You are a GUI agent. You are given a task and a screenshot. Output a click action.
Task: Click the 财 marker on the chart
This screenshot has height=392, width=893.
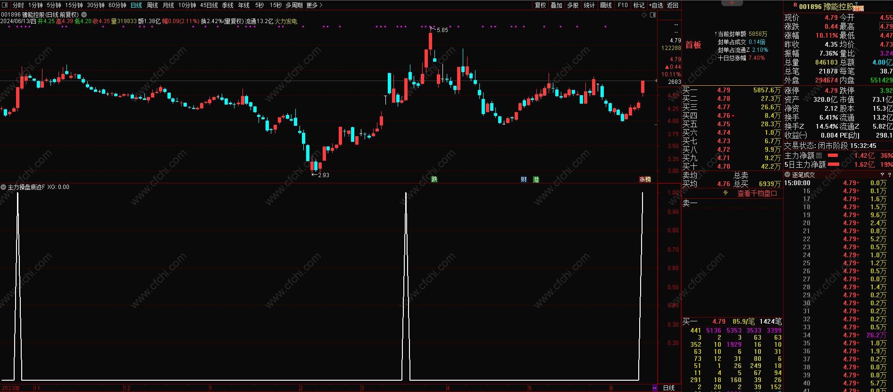pyautogui.click(x=524, y=180)
